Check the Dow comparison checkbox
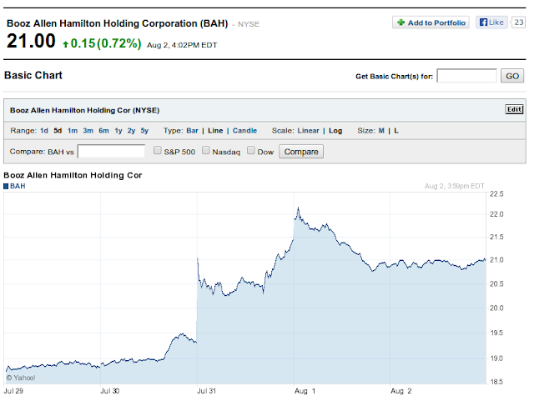Screen dimensions: 534x396 click(250, 150)
